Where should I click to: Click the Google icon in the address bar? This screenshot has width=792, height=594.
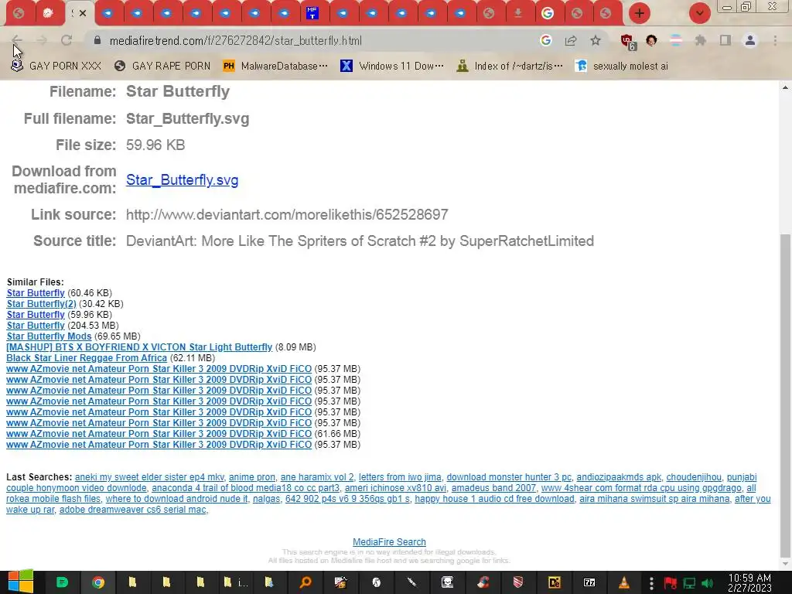point(545,40)
